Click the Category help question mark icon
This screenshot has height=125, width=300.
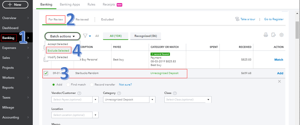[119, 94]
